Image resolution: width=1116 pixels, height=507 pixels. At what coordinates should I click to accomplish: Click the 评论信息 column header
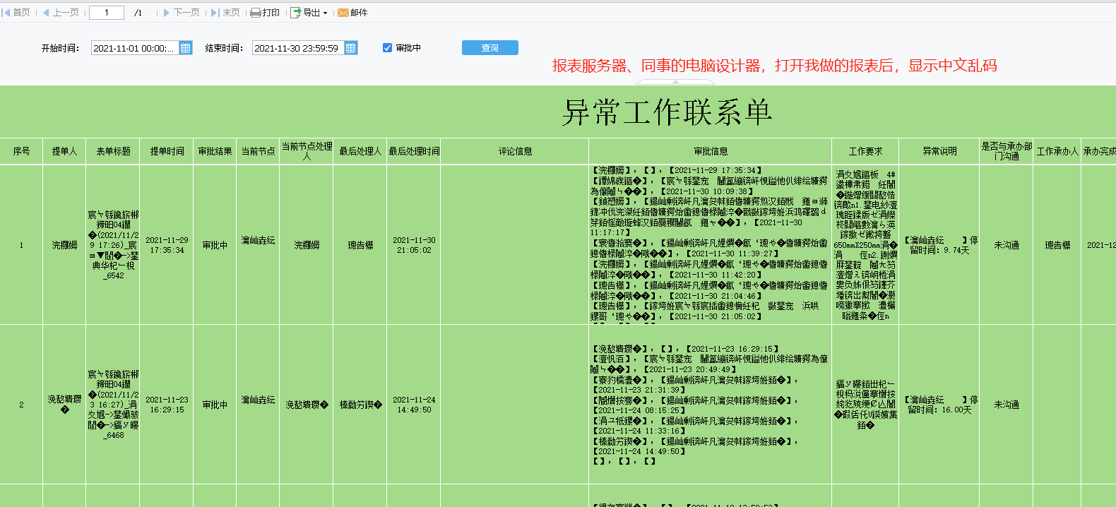tap(515, 151)
